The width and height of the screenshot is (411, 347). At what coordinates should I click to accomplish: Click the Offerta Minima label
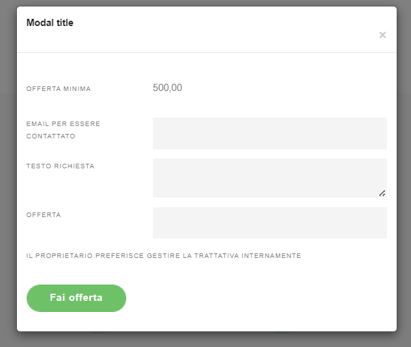(59, 89)
